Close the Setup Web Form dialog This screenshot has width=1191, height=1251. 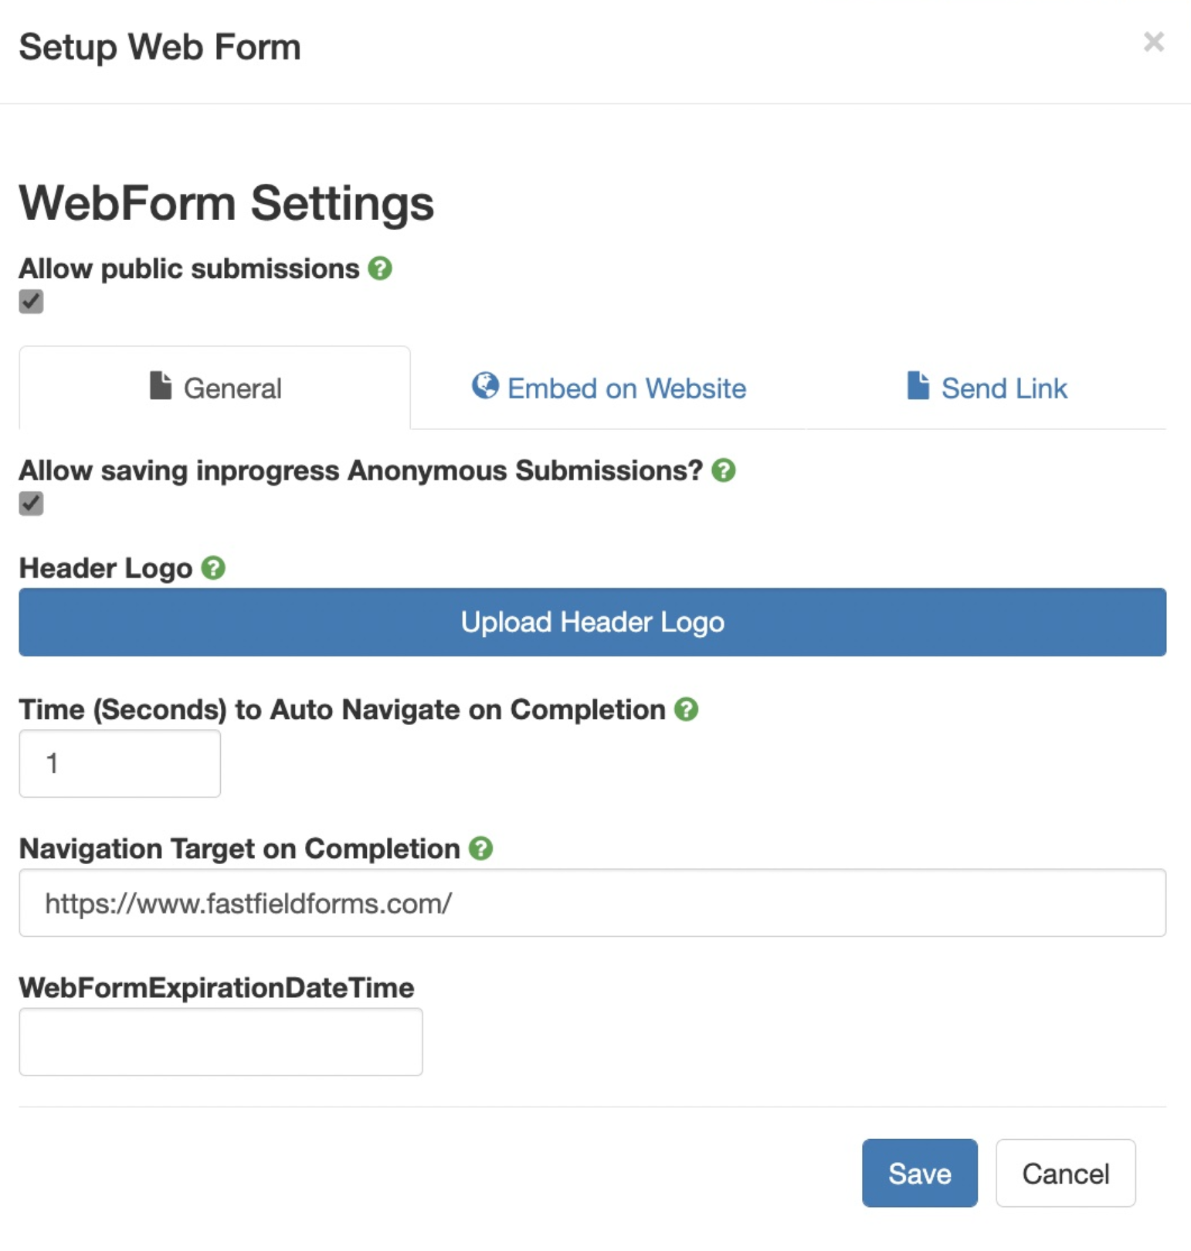[1153, 42]
